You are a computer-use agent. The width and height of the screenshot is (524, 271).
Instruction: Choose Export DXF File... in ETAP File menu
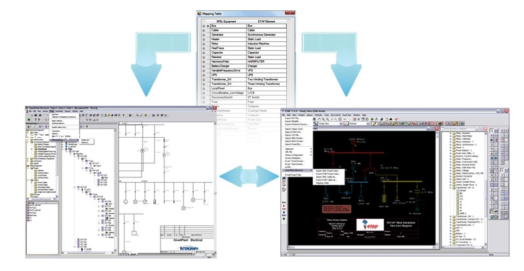[292, 118]
